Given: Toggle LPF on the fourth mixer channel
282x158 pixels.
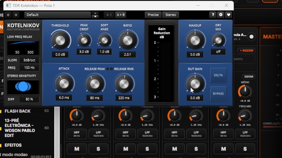Looking at the screenshot, I should pos(245,134).
